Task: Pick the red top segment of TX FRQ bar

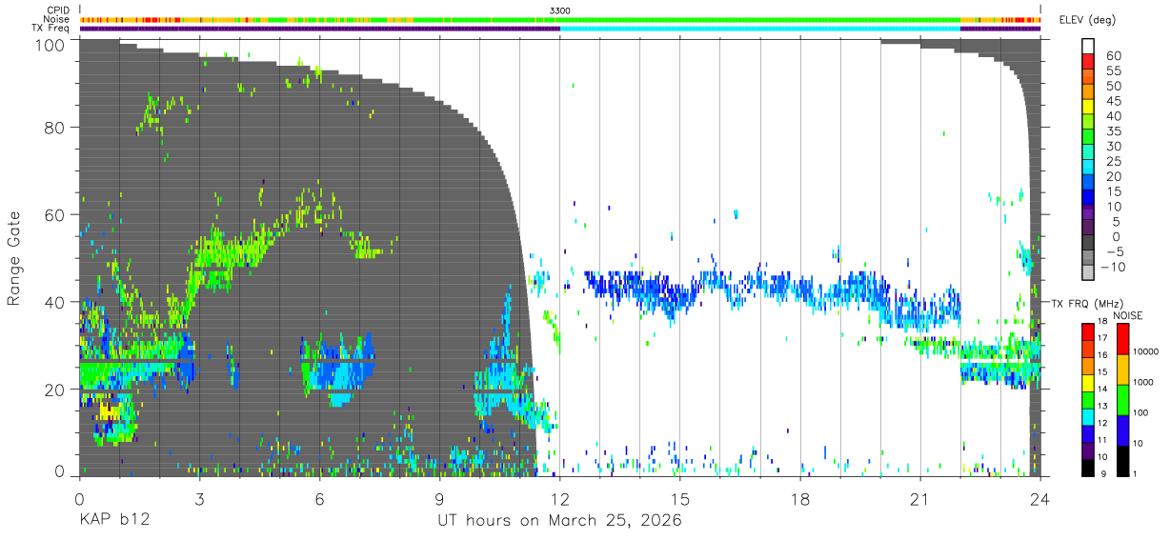Action: point(1087,332)
